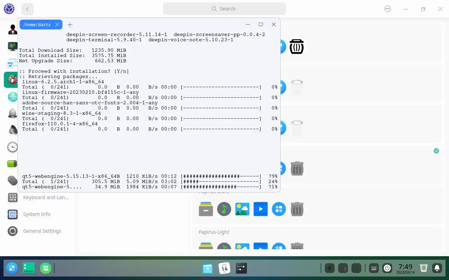Viewport: 449px width, 280px height.
Task: Close the /home/dartz terminal tab
Action: [57, 24]
